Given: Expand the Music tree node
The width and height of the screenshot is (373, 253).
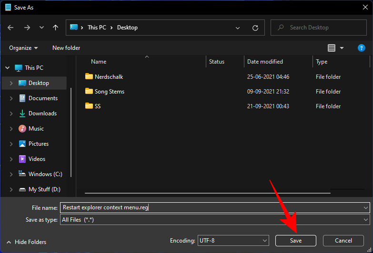Looking at the screenshot, I should (11, 129).
